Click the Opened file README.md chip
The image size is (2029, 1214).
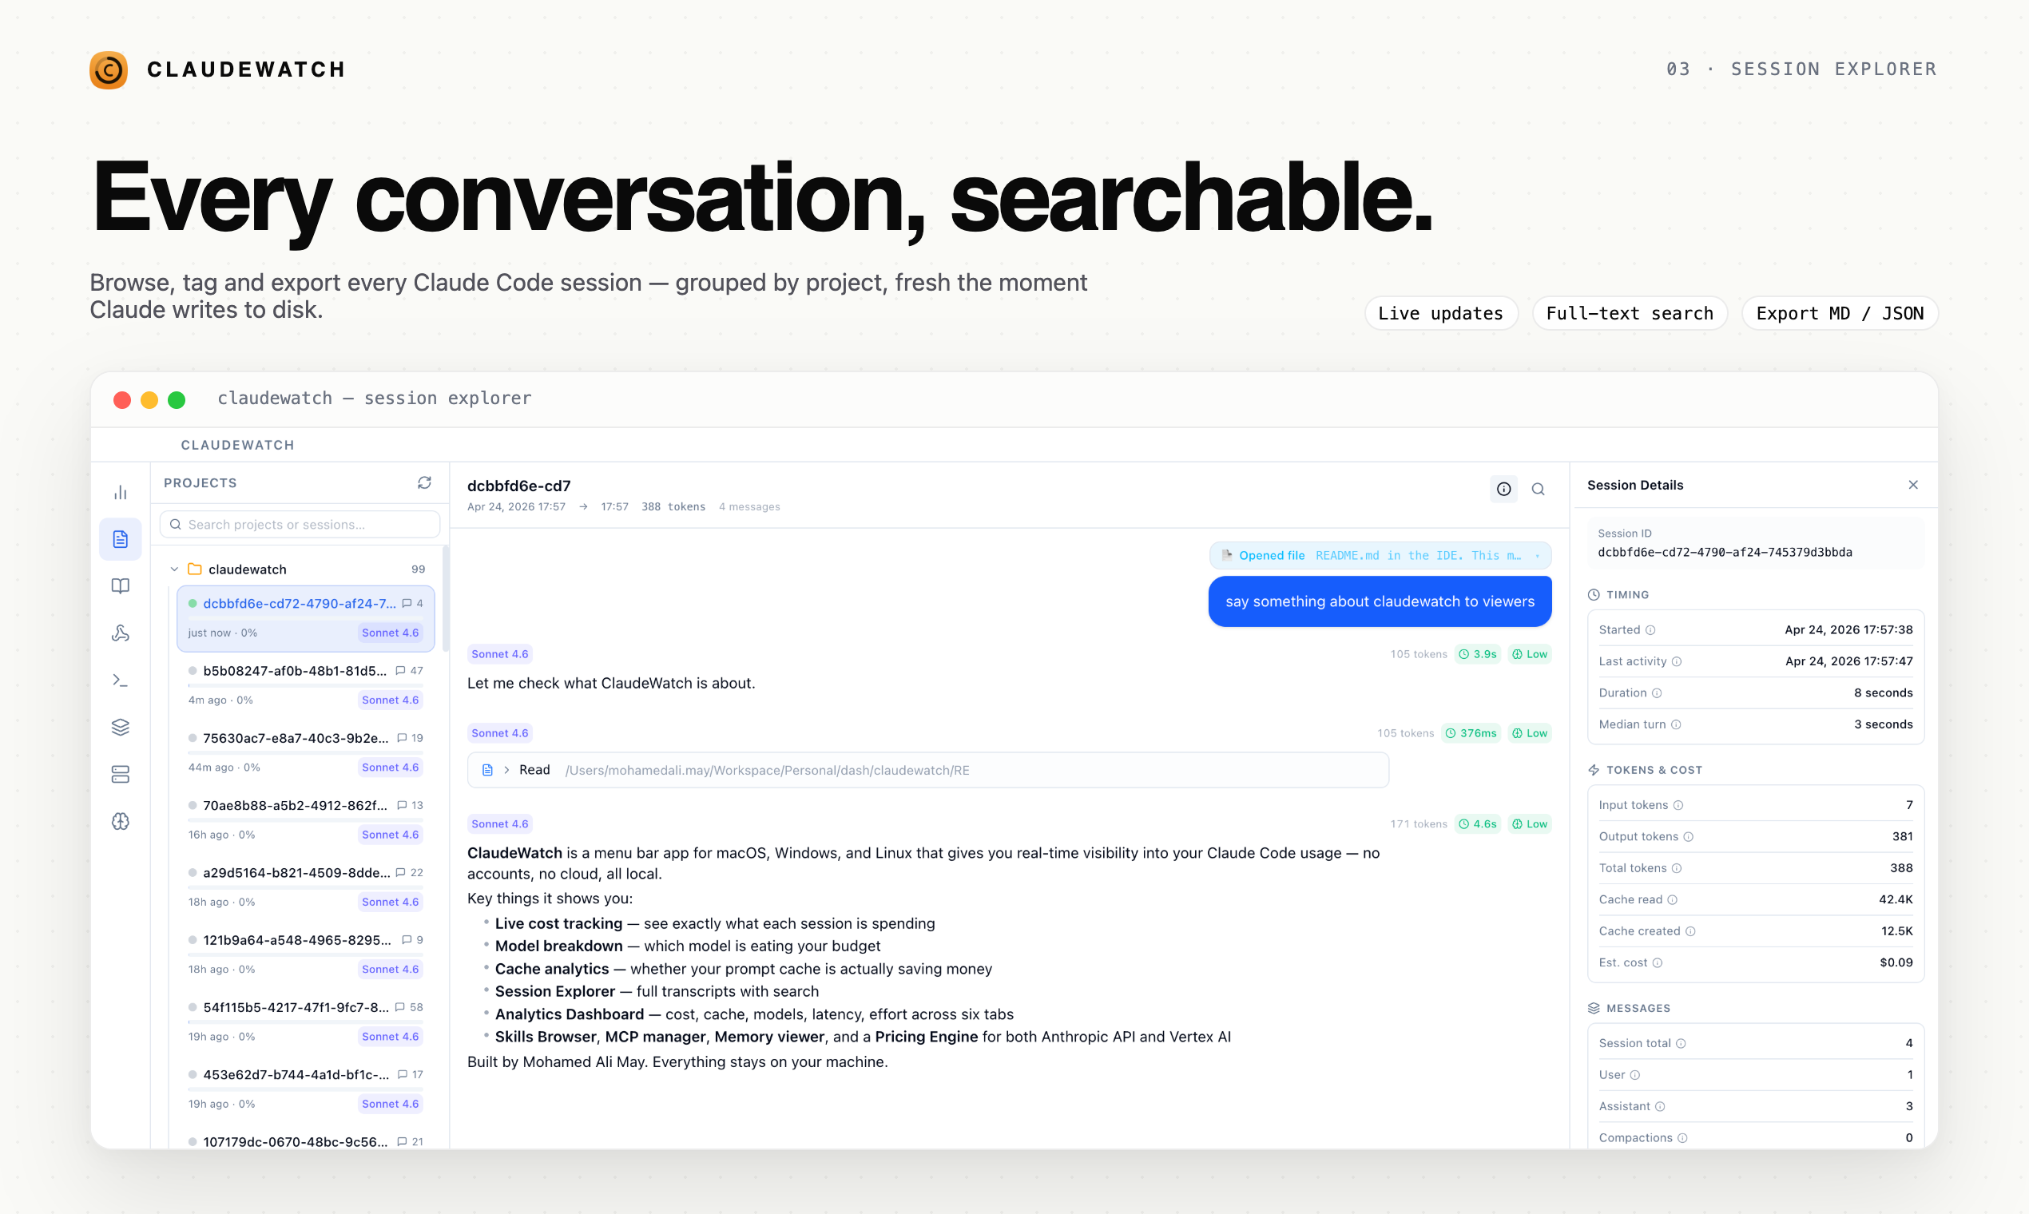(1380, 555)
